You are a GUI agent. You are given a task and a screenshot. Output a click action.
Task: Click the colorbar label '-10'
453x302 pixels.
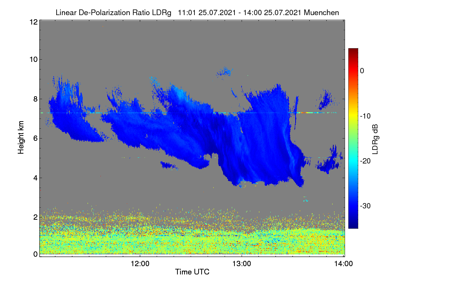(365, 116)
